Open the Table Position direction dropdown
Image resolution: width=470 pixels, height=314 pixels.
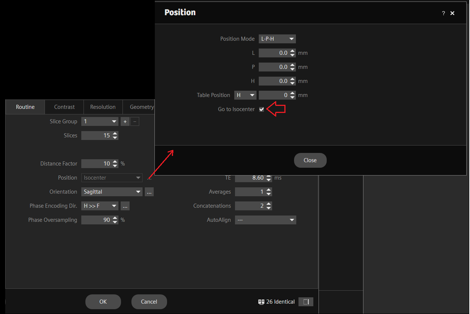[x=245, y=95]
